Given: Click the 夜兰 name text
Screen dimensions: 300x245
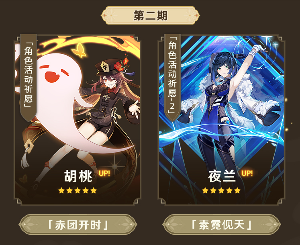Looking at the screenshot, I should (x=222, y=176).
